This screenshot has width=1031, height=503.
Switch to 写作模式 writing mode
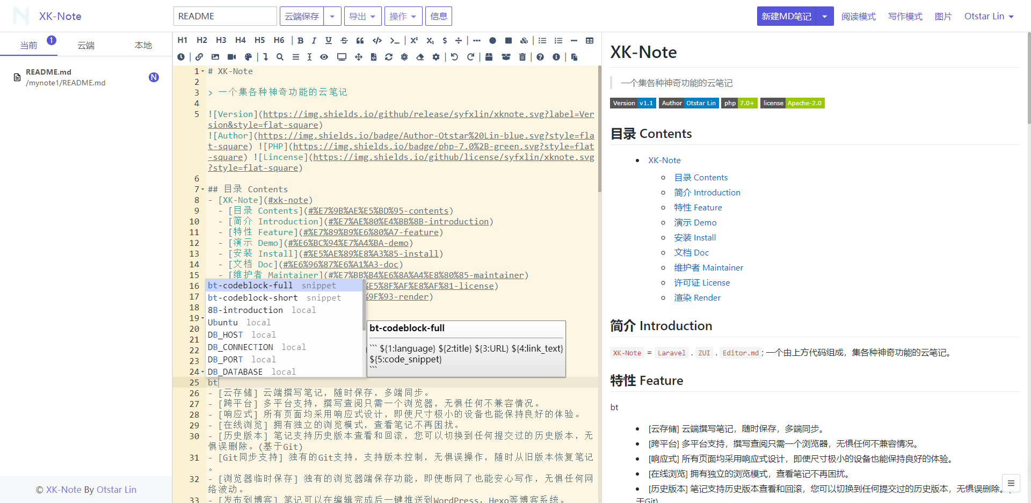(x=905, y=16)
